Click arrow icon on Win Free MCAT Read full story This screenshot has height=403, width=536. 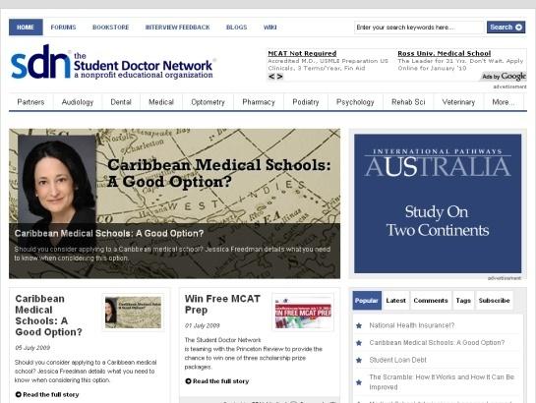(x=188, y=381)
